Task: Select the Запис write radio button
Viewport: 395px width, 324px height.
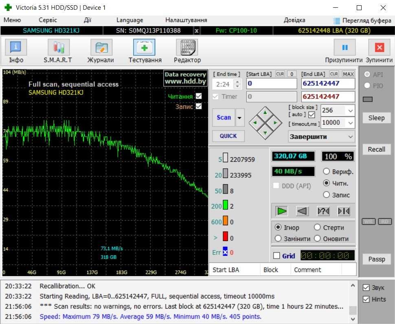Action: [326, 195]
